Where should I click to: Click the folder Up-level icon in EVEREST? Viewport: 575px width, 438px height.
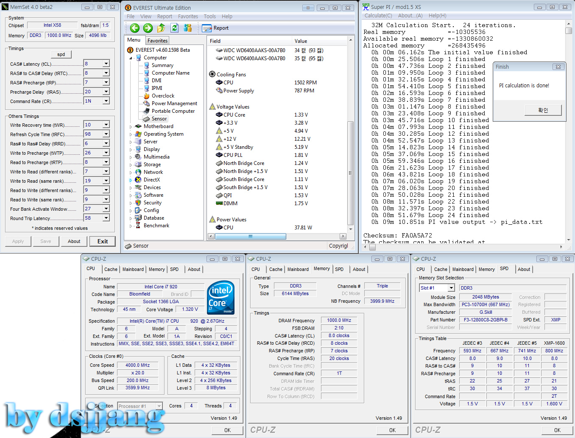(x=161, y=28)
